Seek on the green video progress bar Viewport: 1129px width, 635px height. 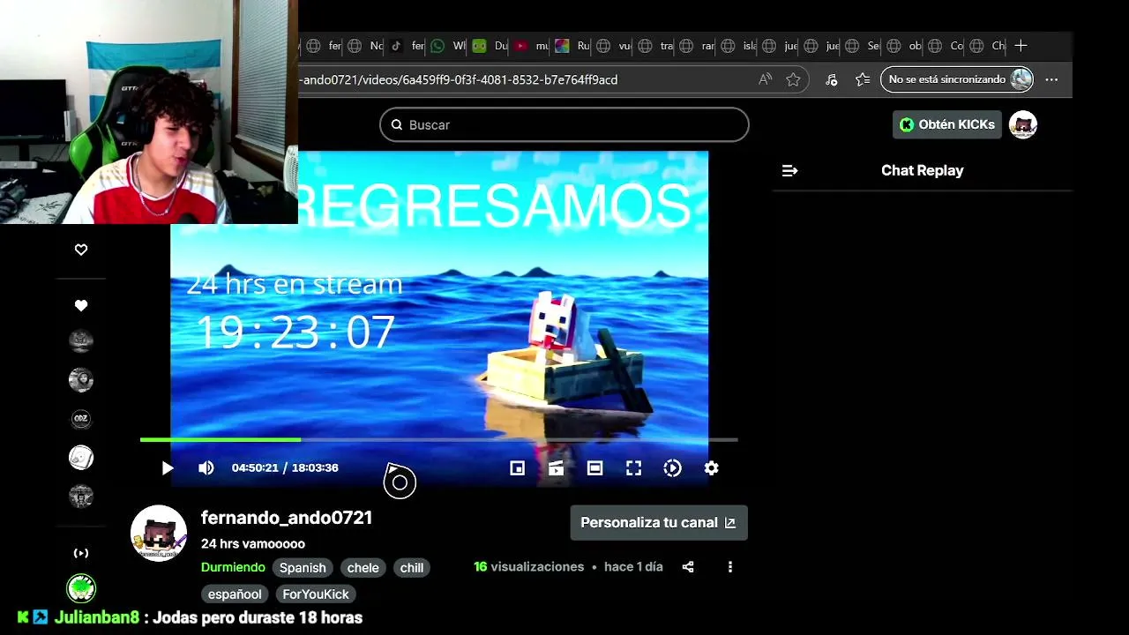point(438,439)
